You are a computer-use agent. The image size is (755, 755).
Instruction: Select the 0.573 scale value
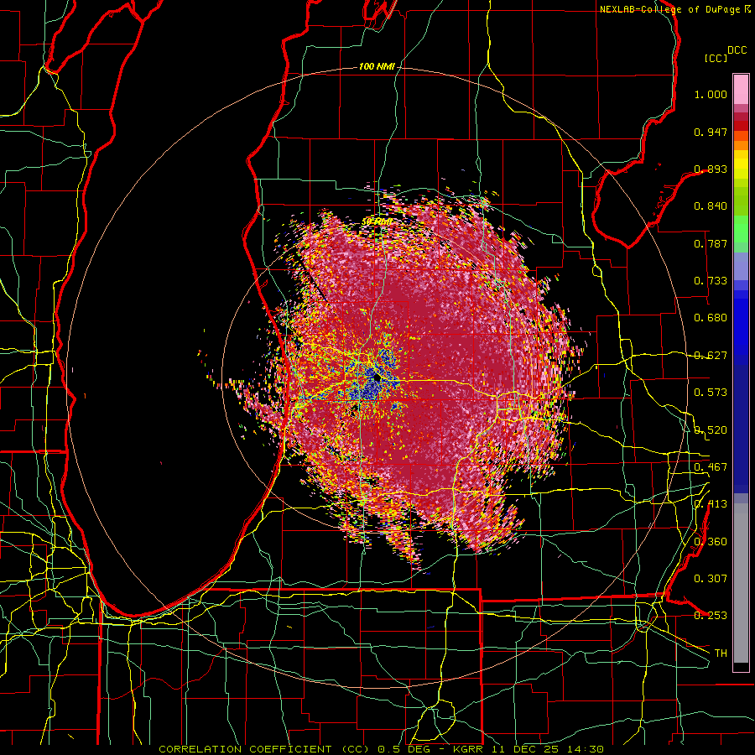pyautogui.click(x=711, y=393)
